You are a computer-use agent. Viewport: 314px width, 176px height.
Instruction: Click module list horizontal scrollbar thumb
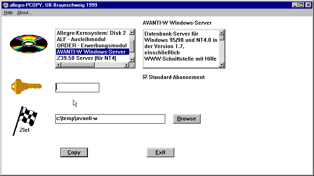tap(78, 65)
